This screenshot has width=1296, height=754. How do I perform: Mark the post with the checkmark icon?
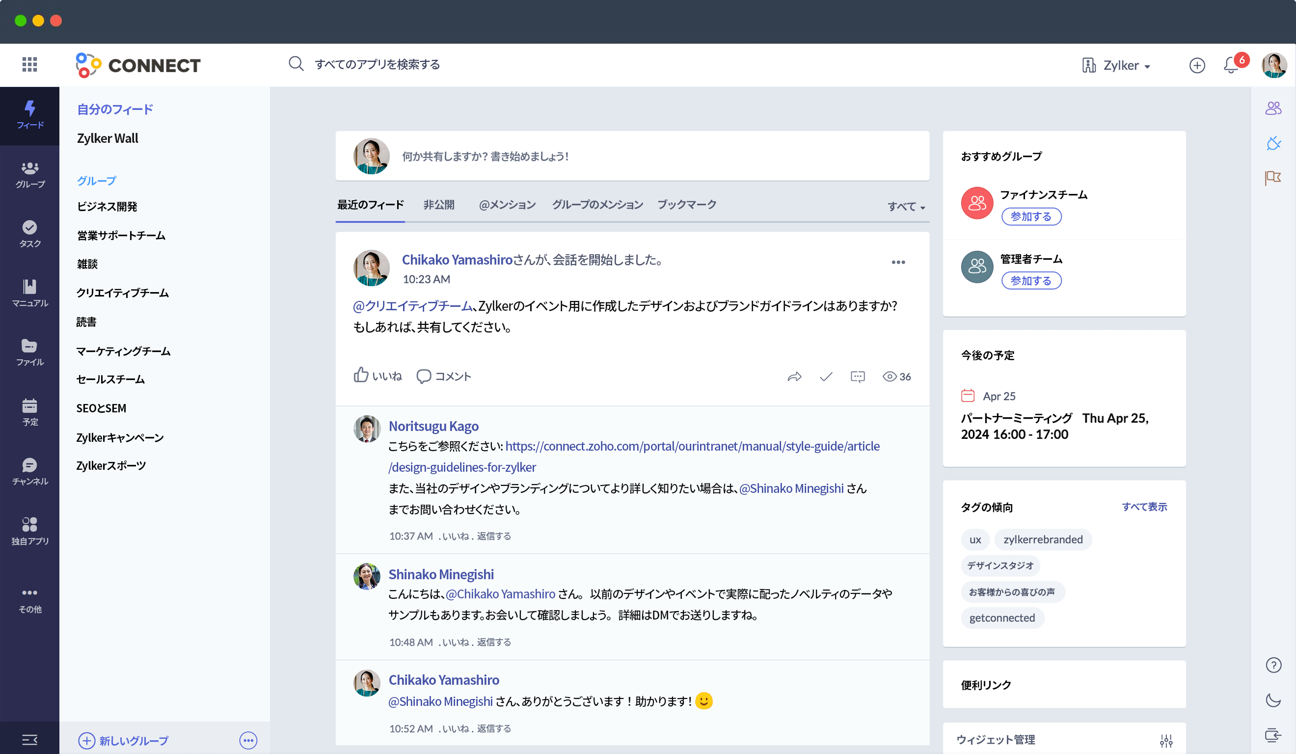coord(826,377)
